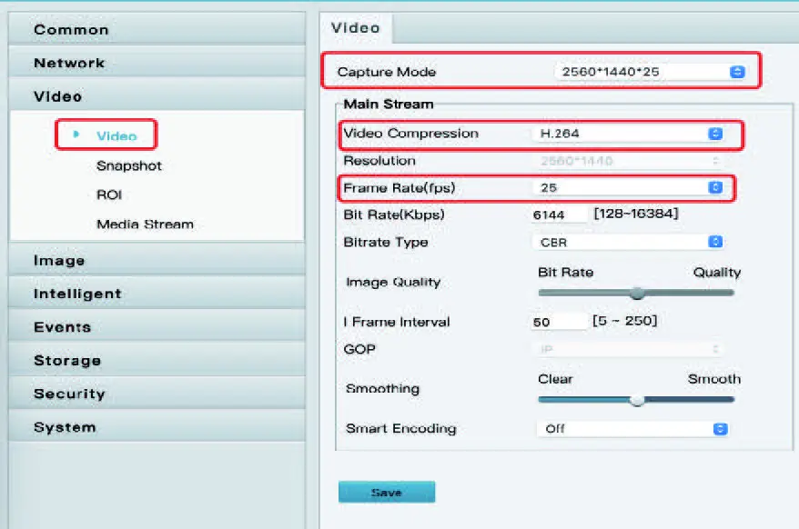This screenshot has height=529, width=799.
Task: Click the disabled GOP dropdown
Action: point(628,349)
